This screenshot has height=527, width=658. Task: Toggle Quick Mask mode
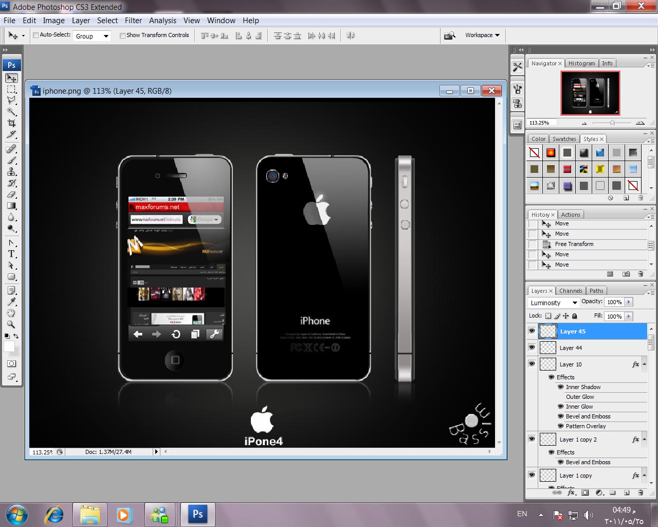click(x=11, y=364)
